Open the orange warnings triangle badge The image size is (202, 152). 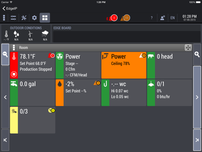click(125, 18)
